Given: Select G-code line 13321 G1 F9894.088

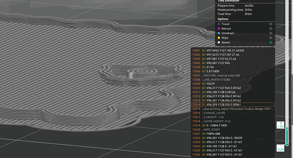Looking at the screenshot, I should click(233, 134).
